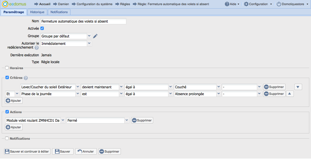Enable the Horaires section checkbox

pyautogui.click(x=7, y=68)
